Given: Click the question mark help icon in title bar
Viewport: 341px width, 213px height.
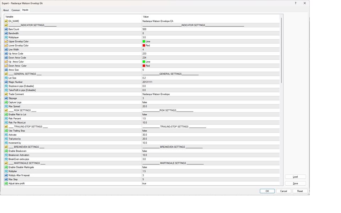Looking at the screenshot, I should point(295,3).
